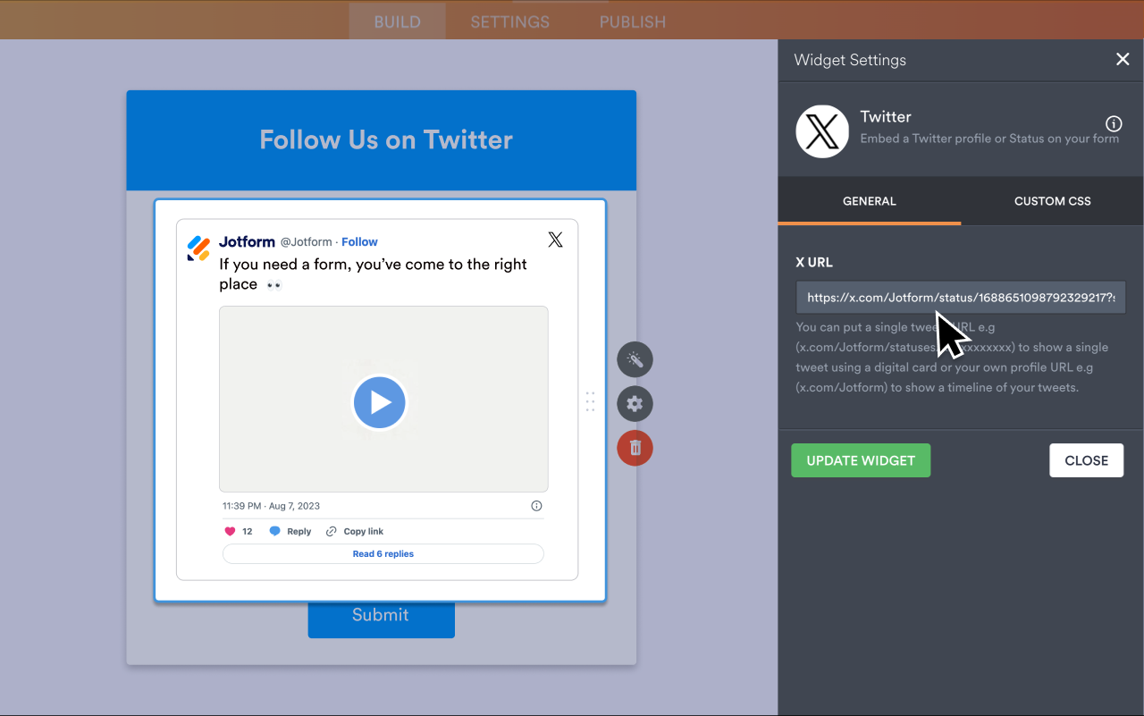Open the PUBLISH tab

tap(632, 21)
